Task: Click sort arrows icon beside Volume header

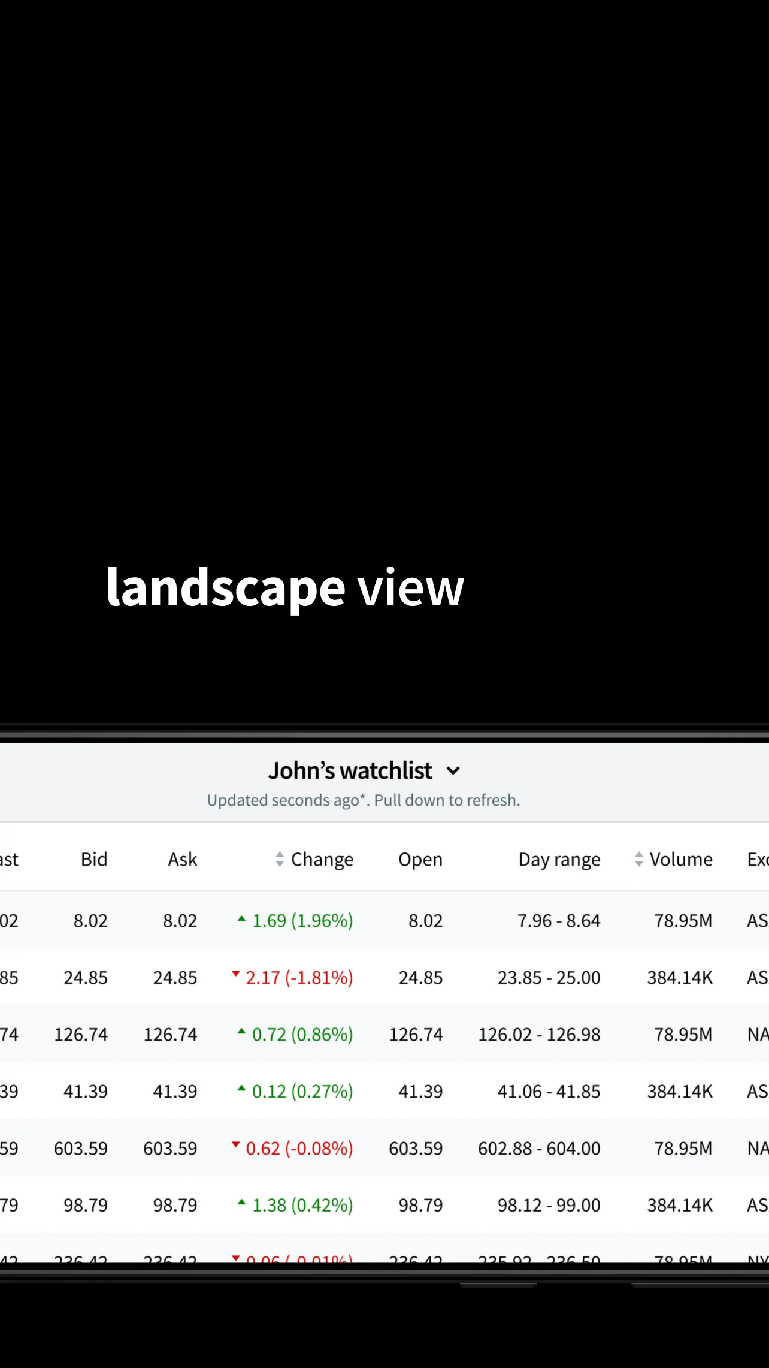Action: point(638,859)
